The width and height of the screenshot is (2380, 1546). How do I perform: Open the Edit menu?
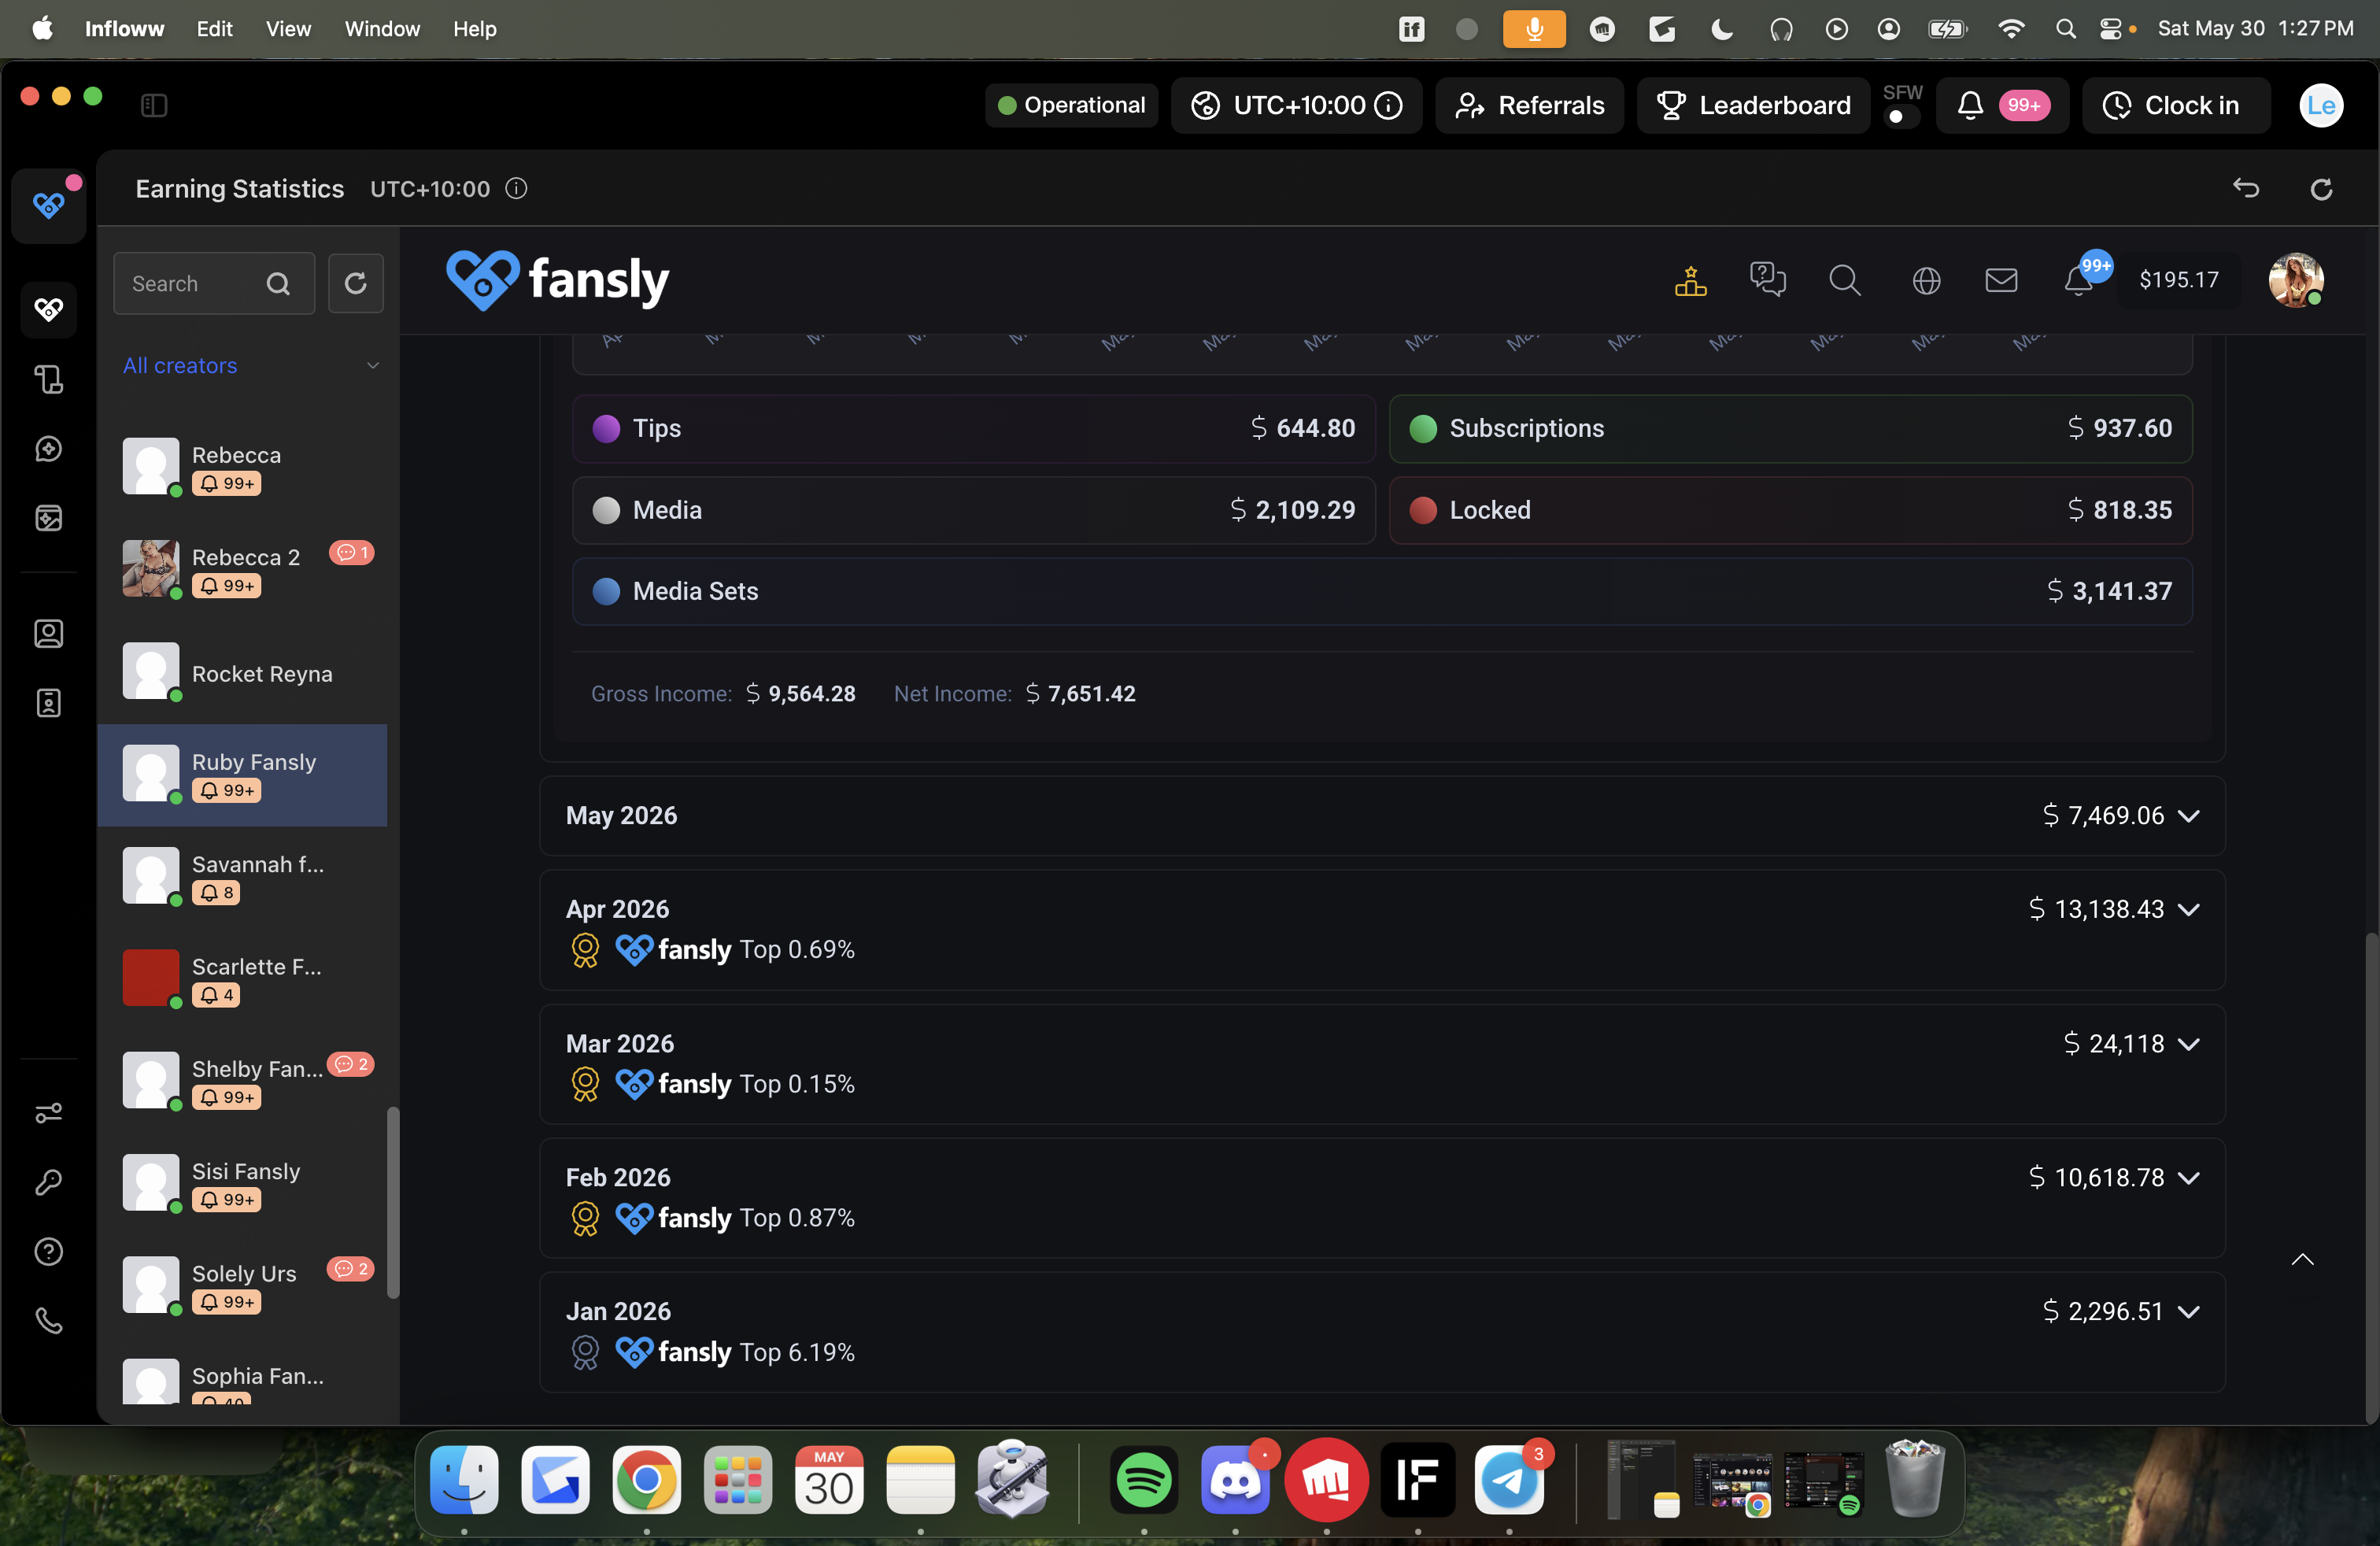coord(214,29)
